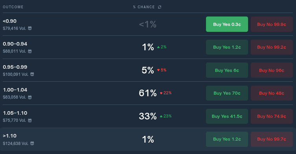The height and width of the screenshot is (154, 296).
Task: Buy Yes at 0.3¢ for <0.90
Action: pyautogui.click(x=227, y=24)
